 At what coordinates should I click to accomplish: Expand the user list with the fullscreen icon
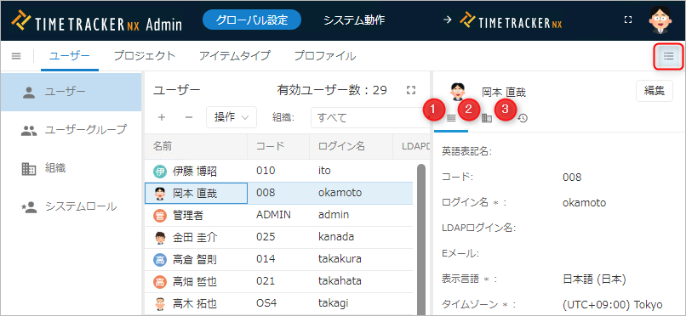point(410,90)
